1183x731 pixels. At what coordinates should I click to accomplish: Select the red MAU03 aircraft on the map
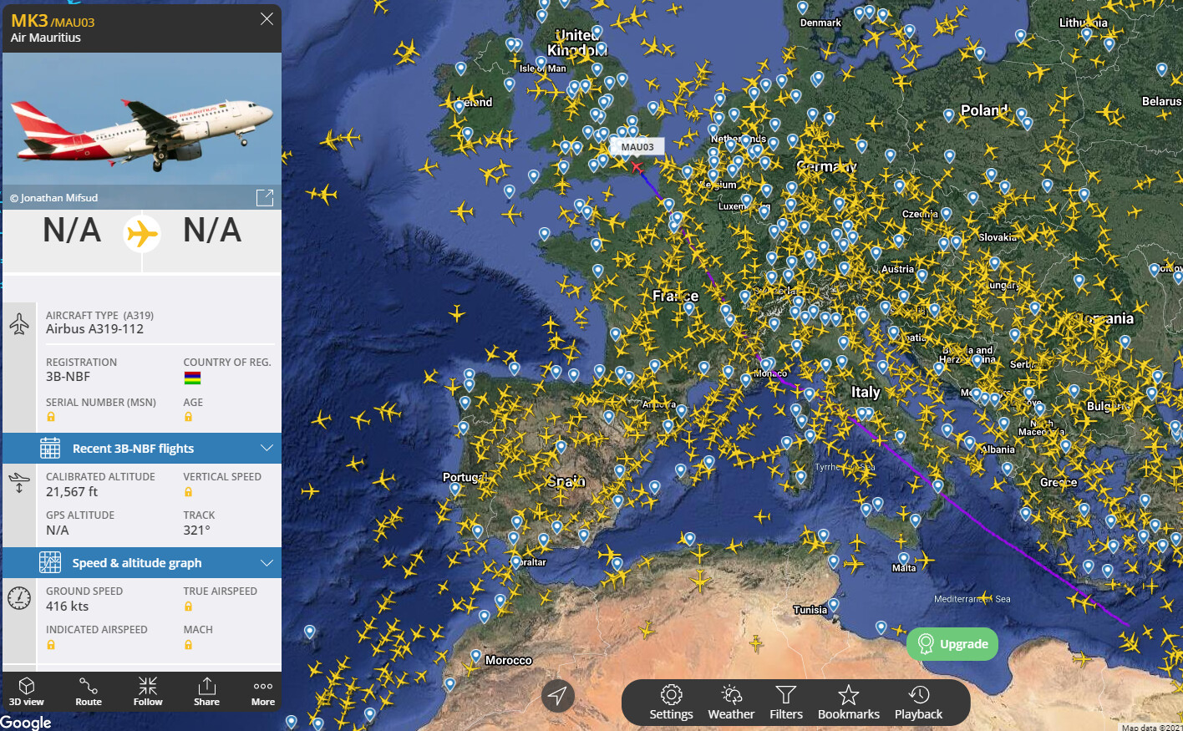click(x=637, y=167)
